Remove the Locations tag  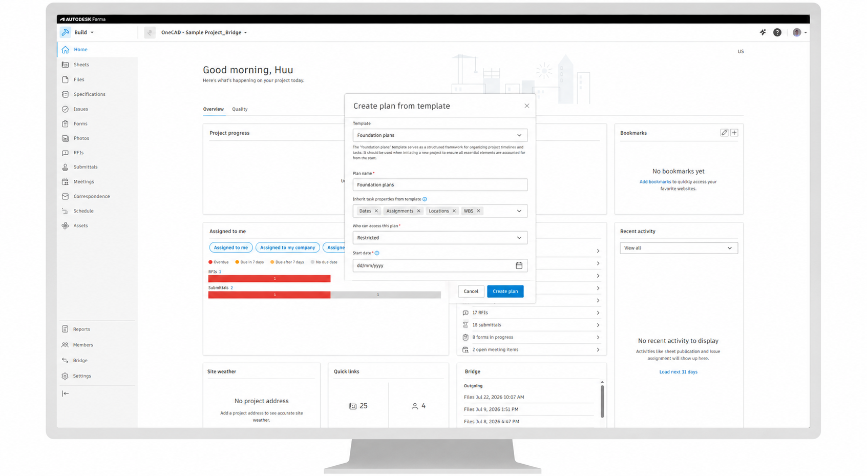point(454,211)
